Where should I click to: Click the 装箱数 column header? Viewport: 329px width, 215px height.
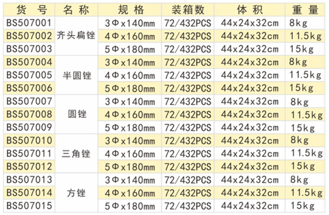[x=187, y=9]
